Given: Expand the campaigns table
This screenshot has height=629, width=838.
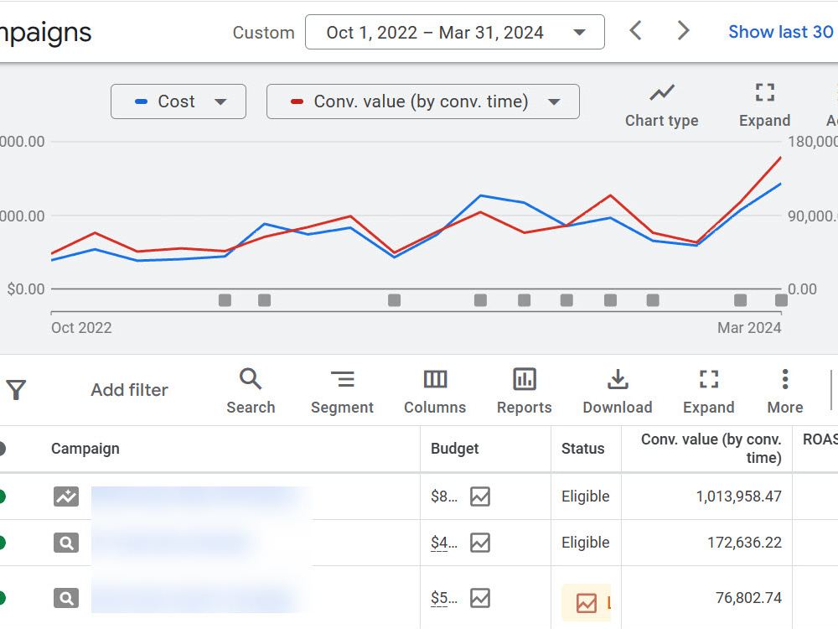Looking at the screenshot, I should point(709,392).
